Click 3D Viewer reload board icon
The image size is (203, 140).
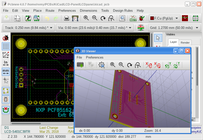click(x=80, y=65)
